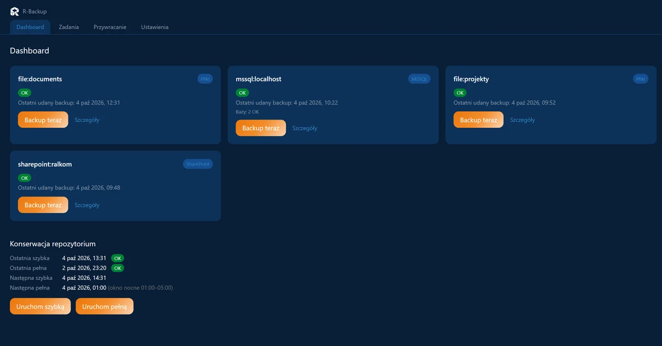The width and height of the screenshot is (662, 346).
Task: Select the mssql:localhost card title
Action: (259, 79)
